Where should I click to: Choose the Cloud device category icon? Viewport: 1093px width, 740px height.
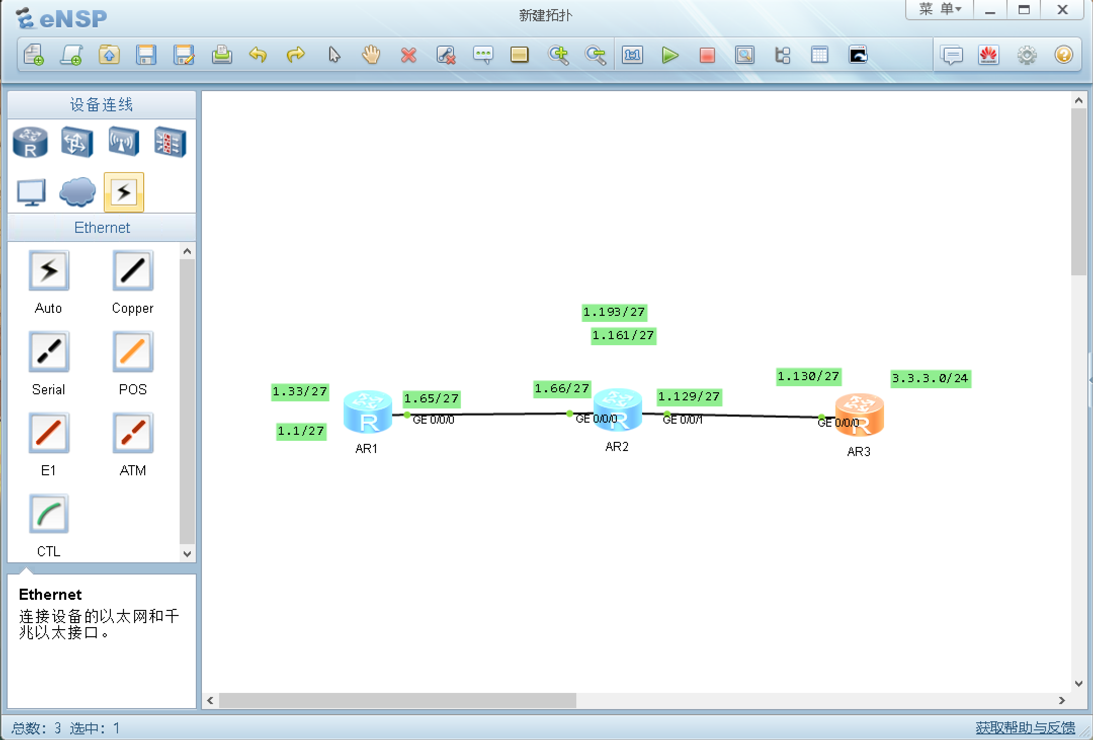click(77, 192)
